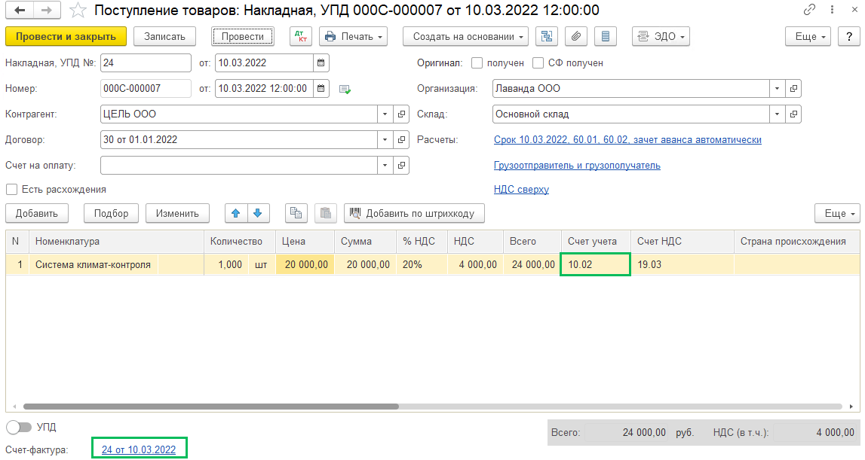
Task: Click the Подбор button
Action: point(112,213)
